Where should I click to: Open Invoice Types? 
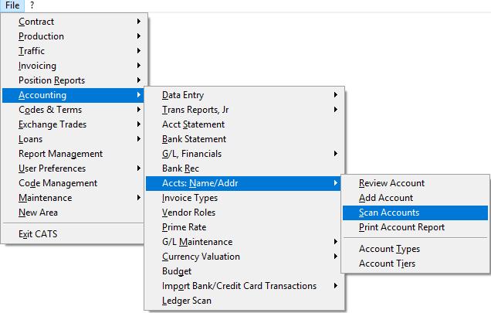point(244,198)
